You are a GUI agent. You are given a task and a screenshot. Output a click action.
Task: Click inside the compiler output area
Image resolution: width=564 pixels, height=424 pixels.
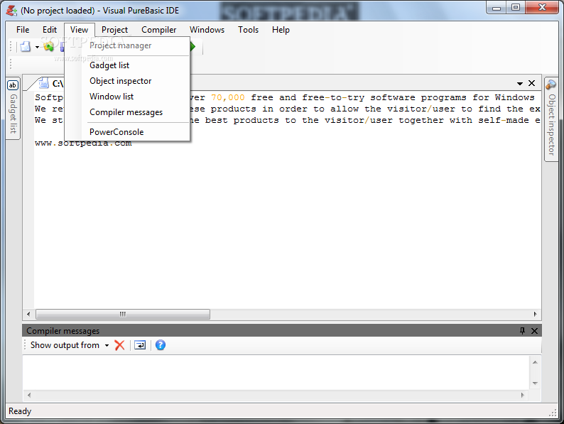tap(276, 373)
